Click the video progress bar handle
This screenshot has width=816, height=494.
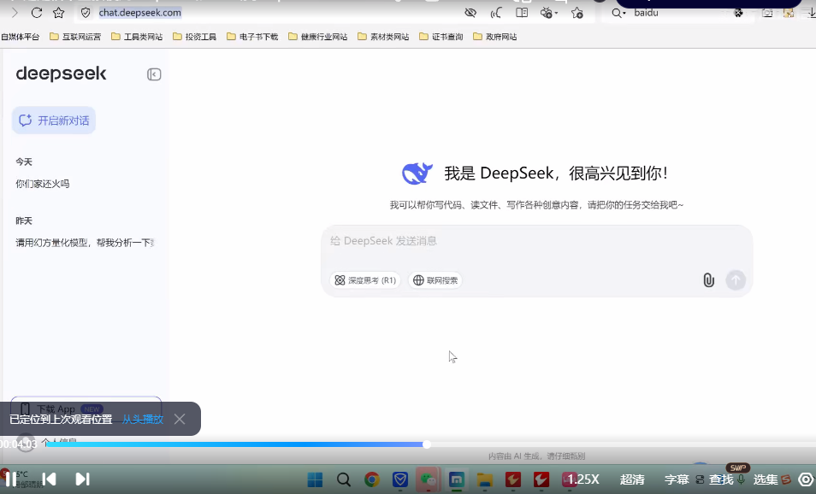pyautogui.click(x=427, y=444)
